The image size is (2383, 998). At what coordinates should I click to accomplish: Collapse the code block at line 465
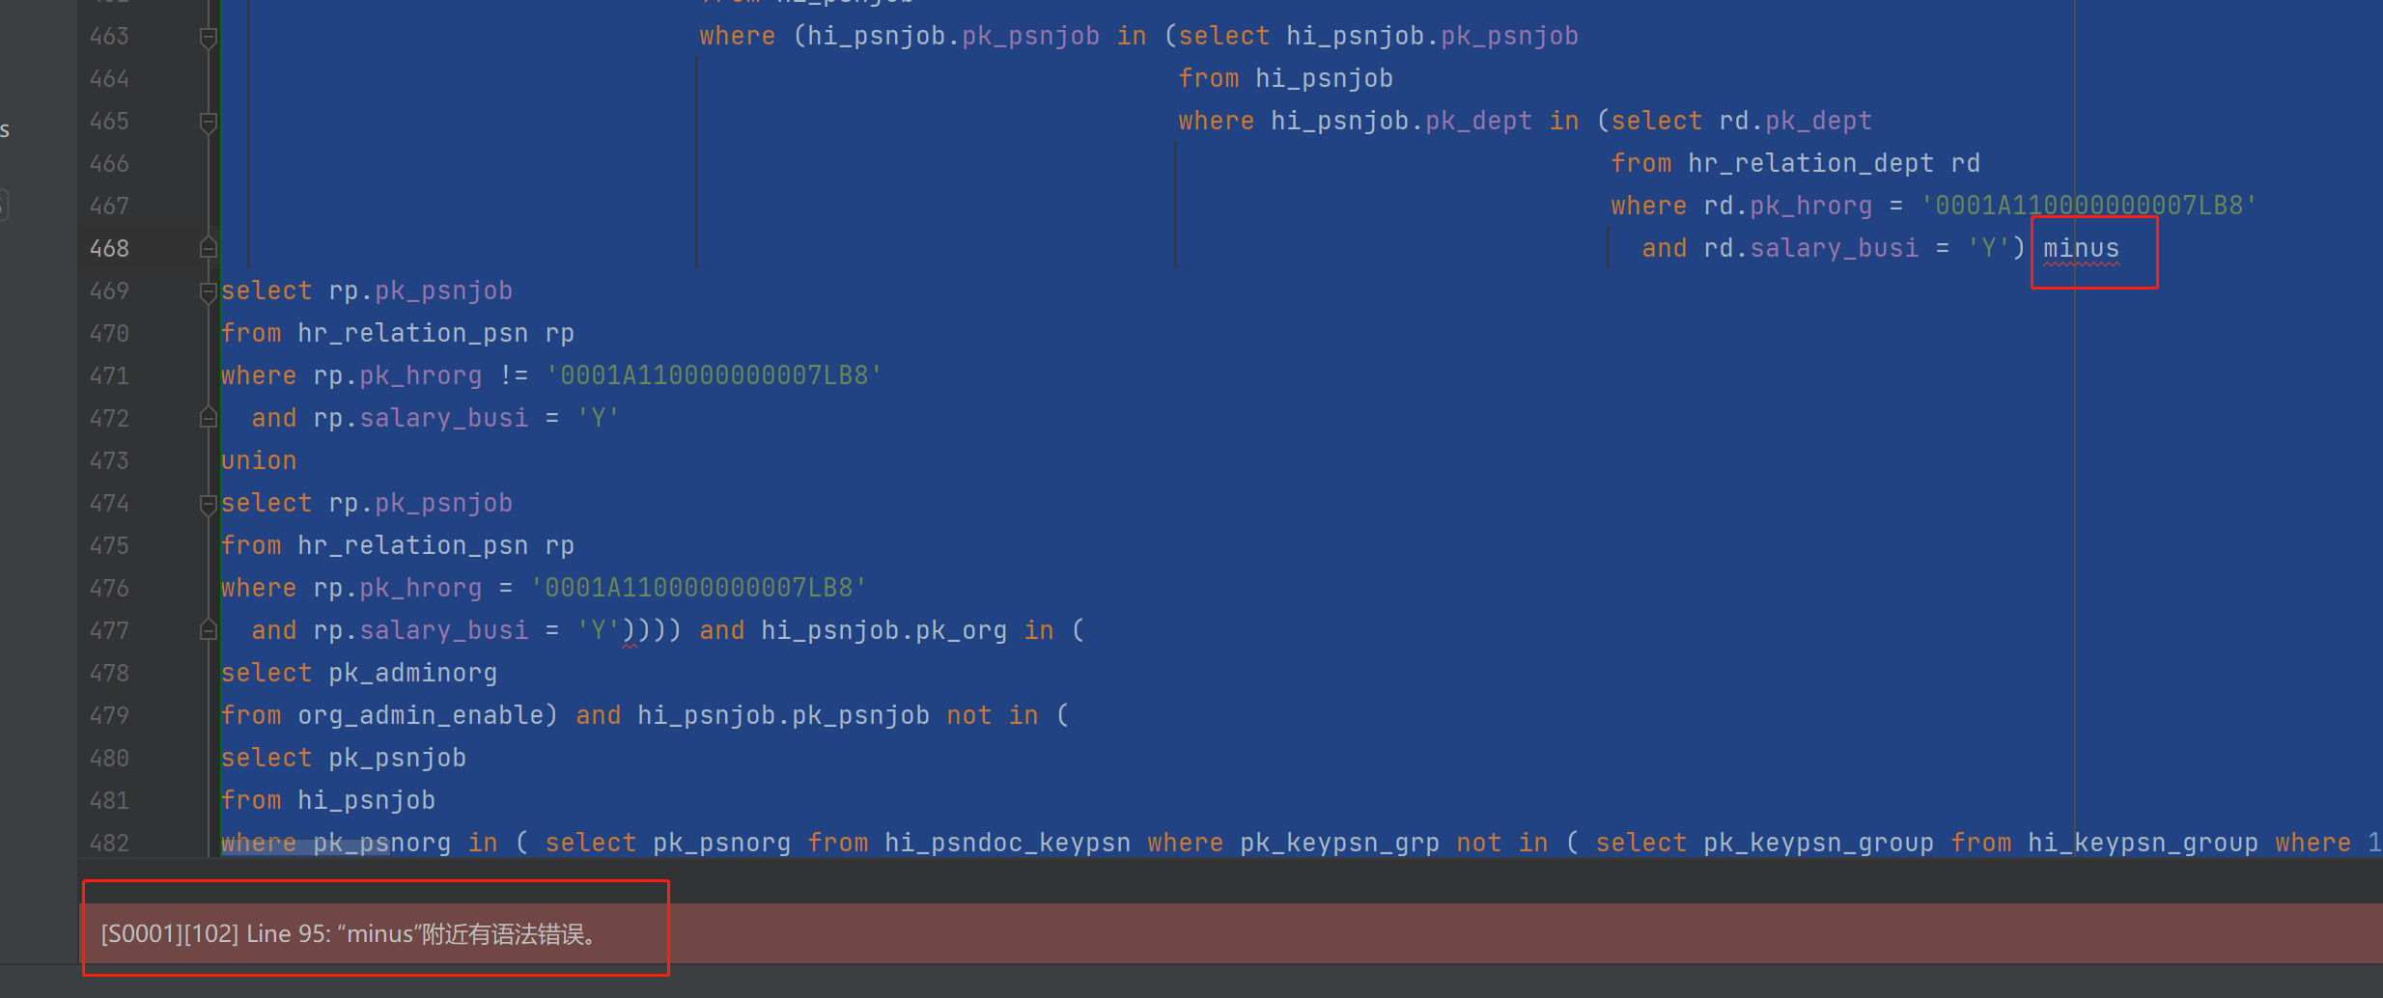(208, 122)
